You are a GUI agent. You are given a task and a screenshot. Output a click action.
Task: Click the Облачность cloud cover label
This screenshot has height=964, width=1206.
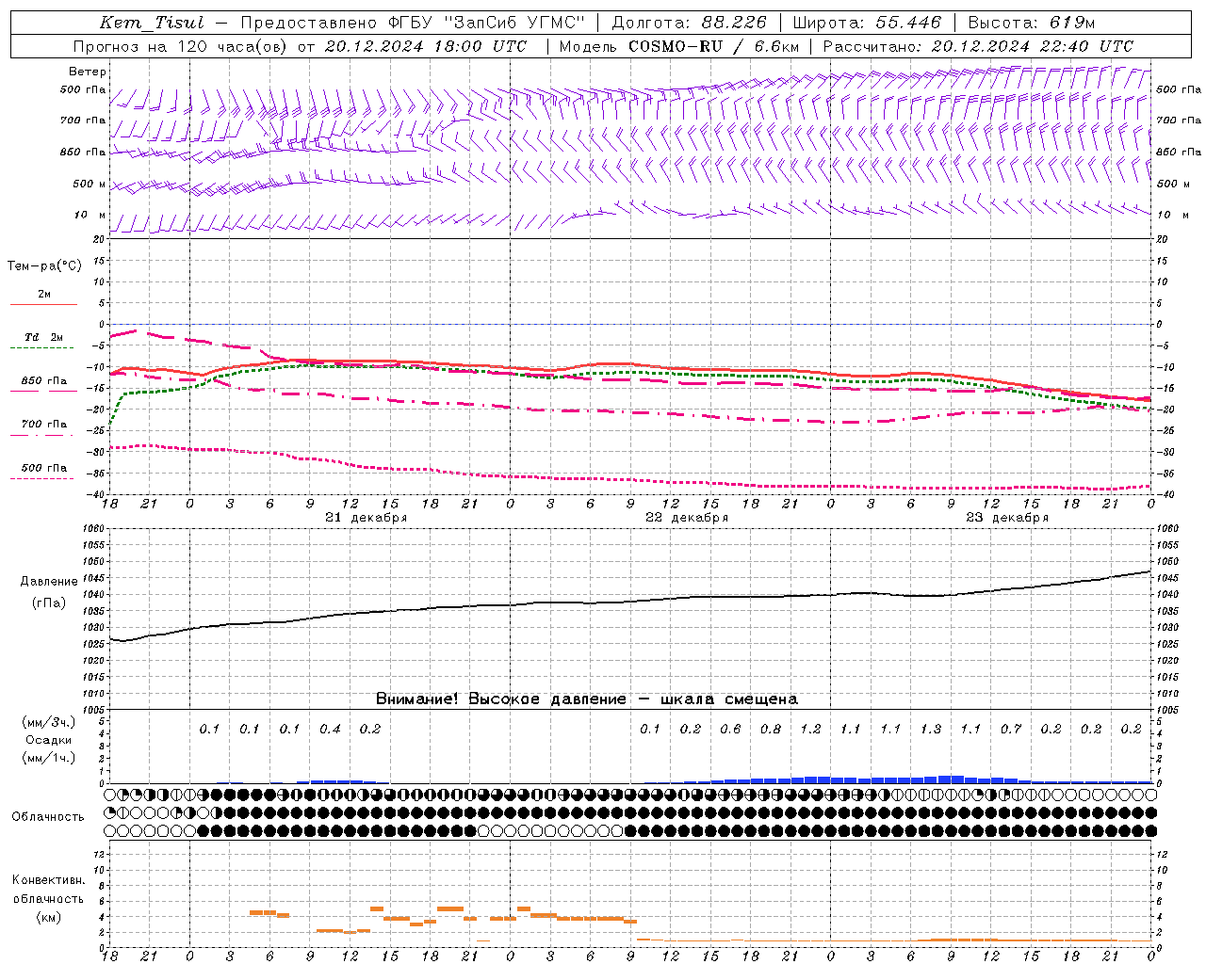[x=48, y=816]
